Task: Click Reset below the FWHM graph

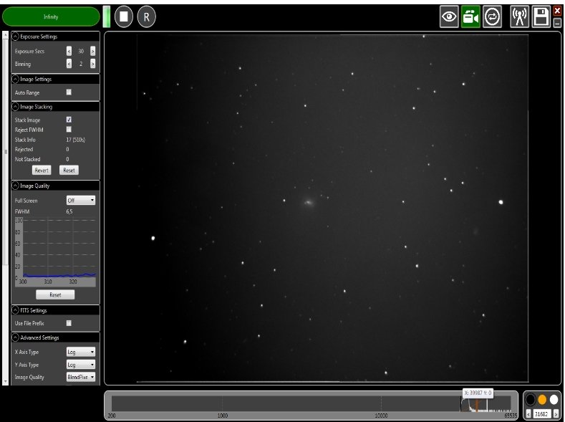Action: tap(55, 294)
